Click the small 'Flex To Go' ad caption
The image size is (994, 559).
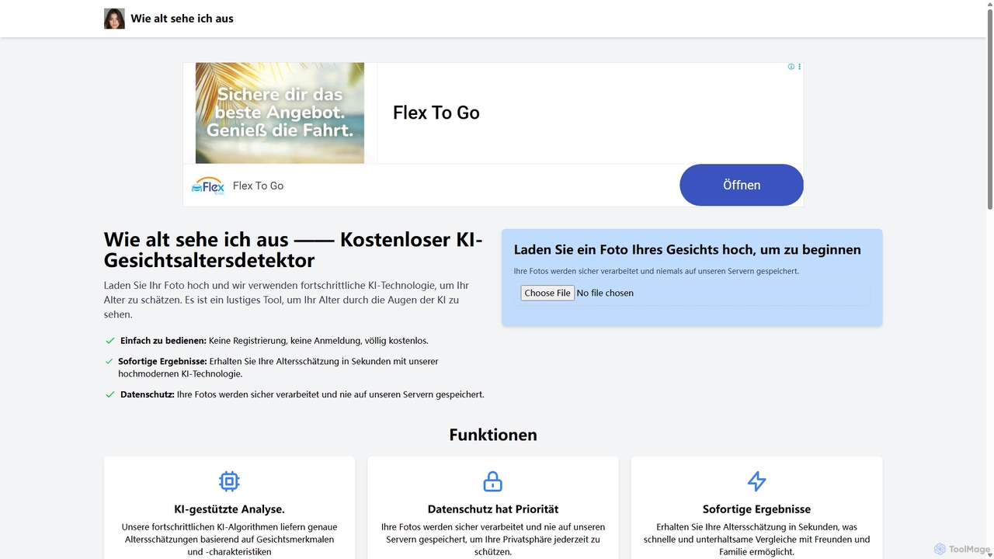click(x=258, y=186)
